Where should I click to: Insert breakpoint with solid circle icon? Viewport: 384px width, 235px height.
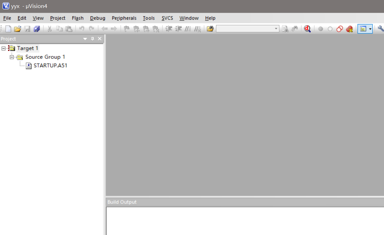[320, 29]
